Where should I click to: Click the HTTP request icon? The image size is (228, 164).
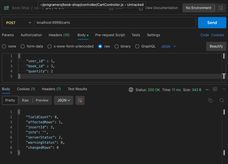coord(7,8)
